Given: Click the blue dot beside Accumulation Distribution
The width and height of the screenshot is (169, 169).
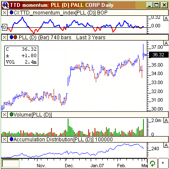Looking at the screenshot, I should [x=11, y=139].
